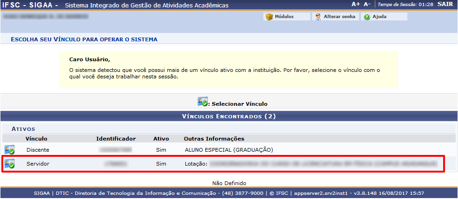Screen dimensions: 458x199
Task: Select the Servidor vínculo icon
Action: [x=9, y=164]
